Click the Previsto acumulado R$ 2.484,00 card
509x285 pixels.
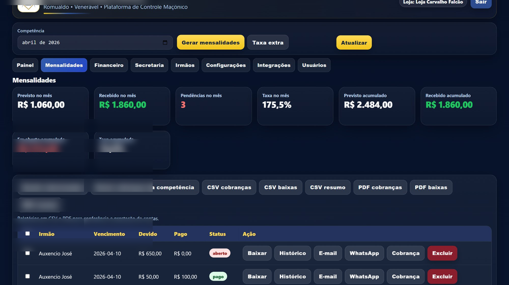(377, 106)
